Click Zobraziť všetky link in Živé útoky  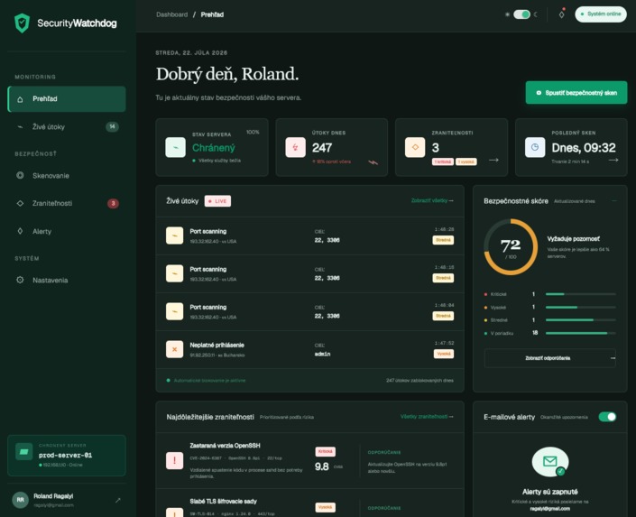coord(432,200)
